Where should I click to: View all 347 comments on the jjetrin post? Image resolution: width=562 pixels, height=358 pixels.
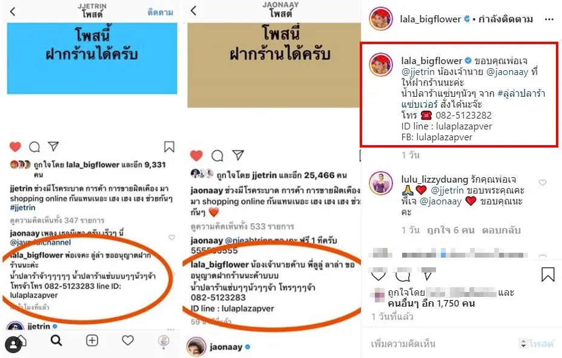pyautogui.click(x=58, y=220)
